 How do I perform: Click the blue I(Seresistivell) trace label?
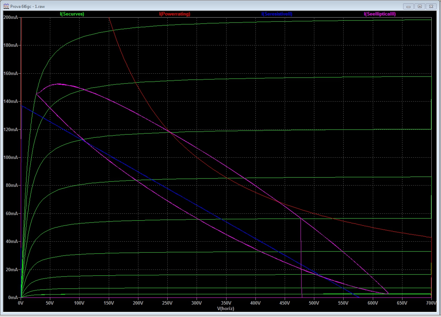coord(277,14)
